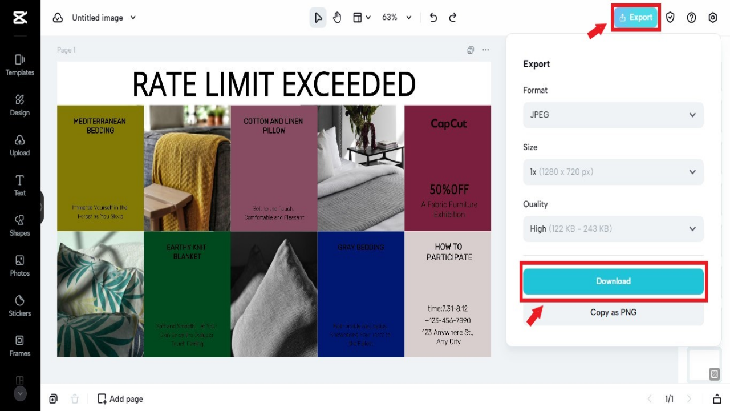Rename the Untitled image title

(x=97, y=18)
